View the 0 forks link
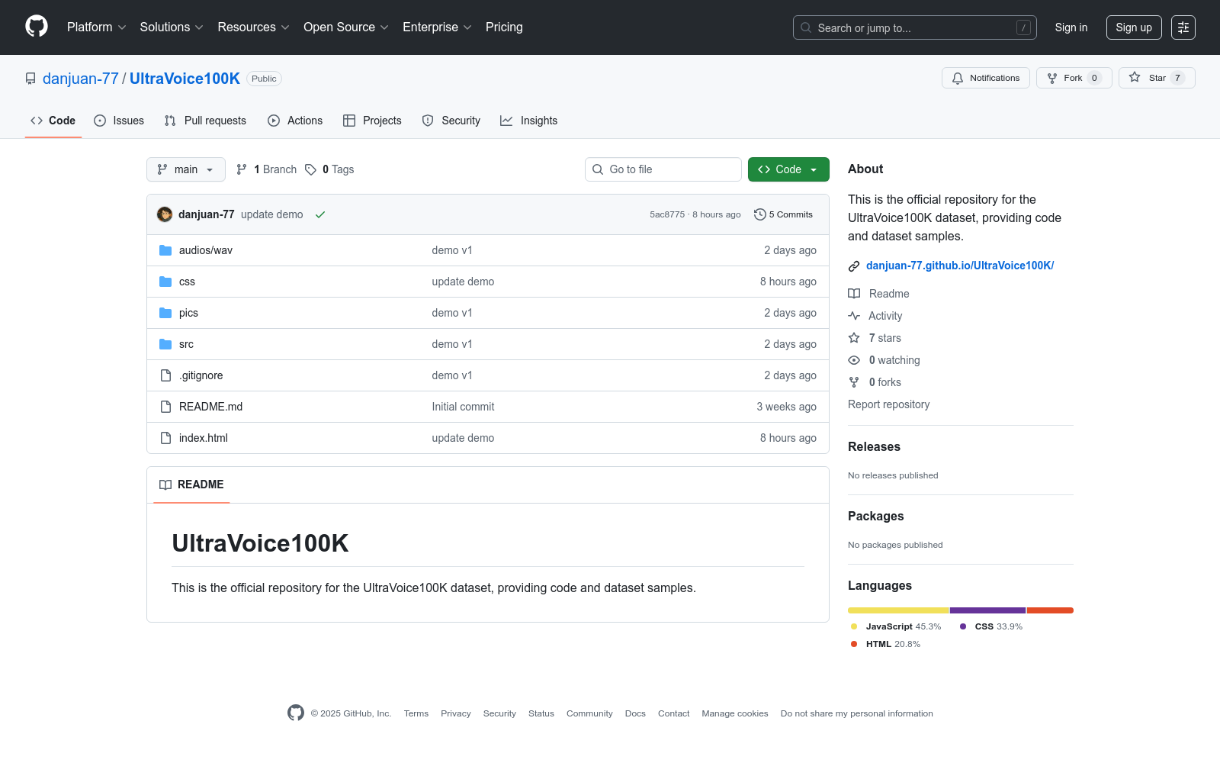The image size is (1220, 763). (x=875, y=382)
